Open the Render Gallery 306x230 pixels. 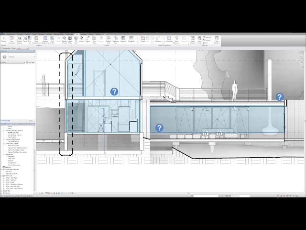pos(70,40)
